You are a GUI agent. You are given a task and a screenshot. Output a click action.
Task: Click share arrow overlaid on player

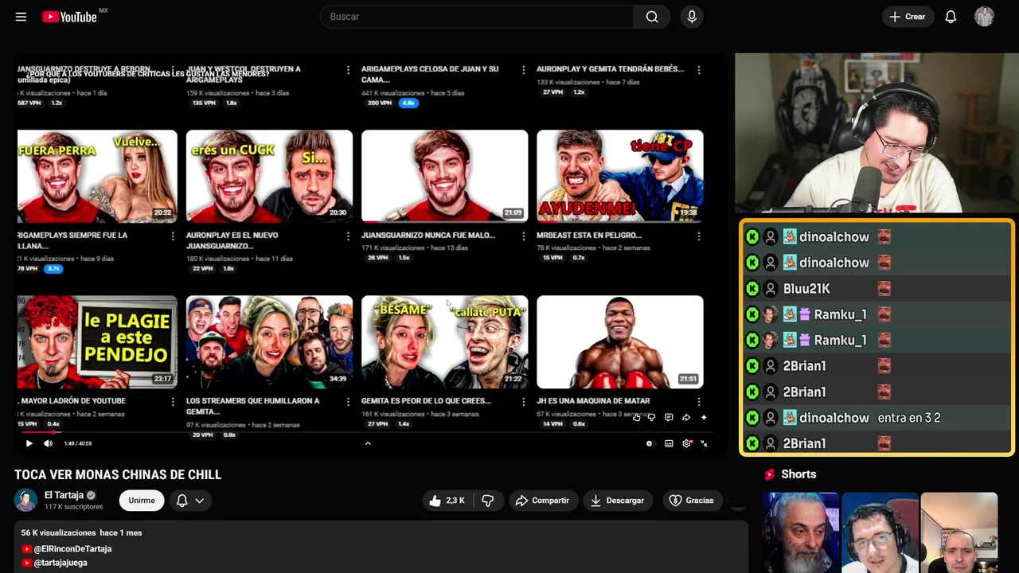click(x=686, y=417)
